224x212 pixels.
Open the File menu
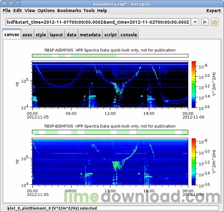click(x=7, y=11)
